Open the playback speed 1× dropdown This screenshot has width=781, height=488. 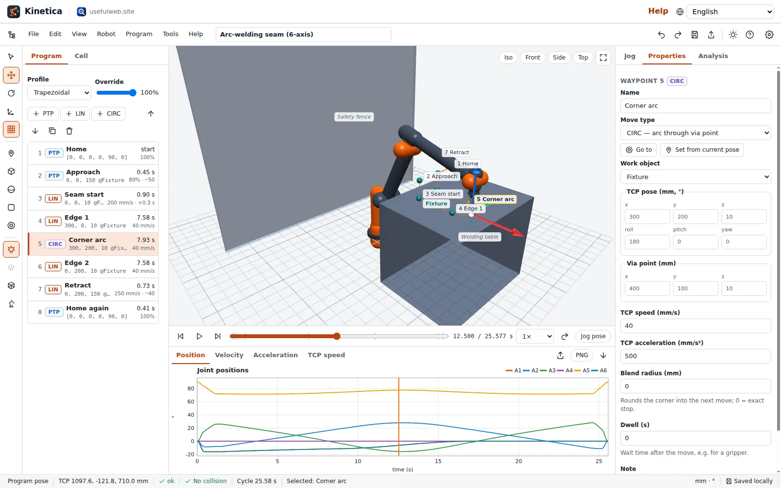[535, 336]
